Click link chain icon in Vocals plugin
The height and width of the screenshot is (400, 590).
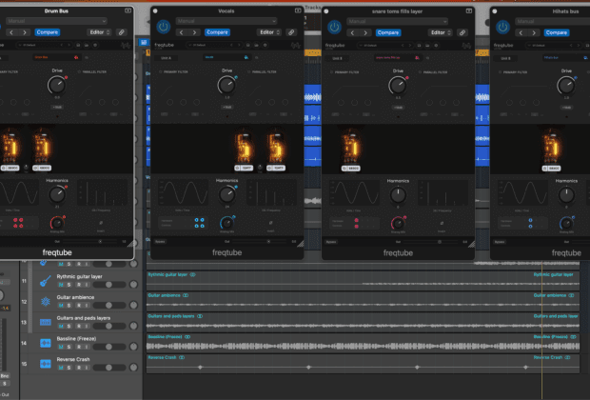[x=292, y=31]
